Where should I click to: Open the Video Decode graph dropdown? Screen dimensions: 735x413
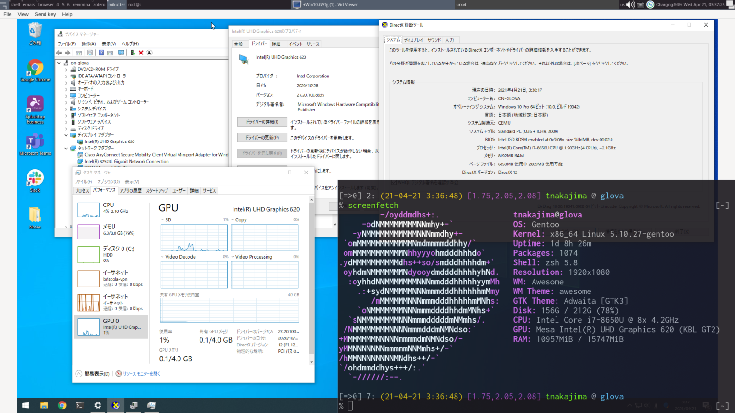point(162,257)
